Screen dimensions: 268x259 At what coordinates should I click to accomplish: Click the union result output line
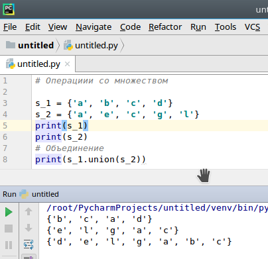(x=139, y=242)
